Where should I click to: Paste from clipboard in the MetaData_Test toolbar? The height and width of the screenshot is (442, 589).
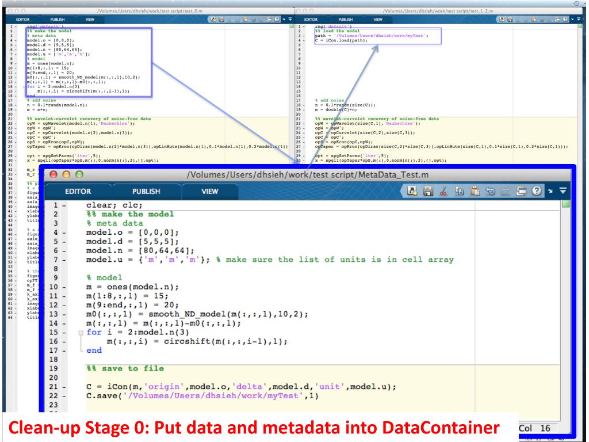[x=475, y=191]
